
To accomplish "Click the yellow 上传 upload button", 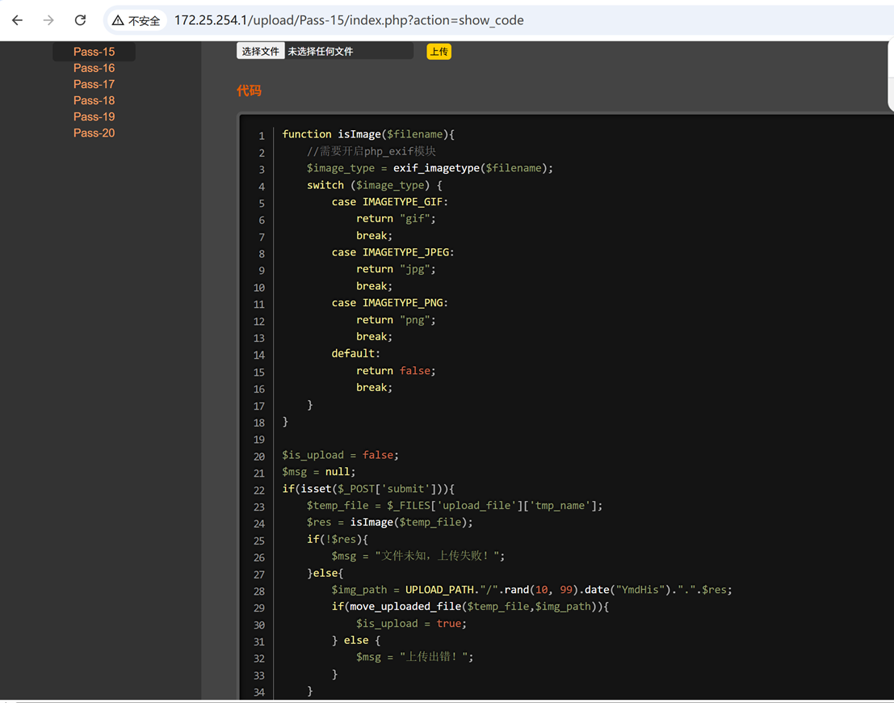I will [439, 52].
